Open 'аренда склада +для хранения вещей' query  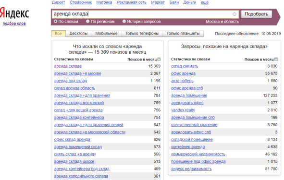coord(89,125)
